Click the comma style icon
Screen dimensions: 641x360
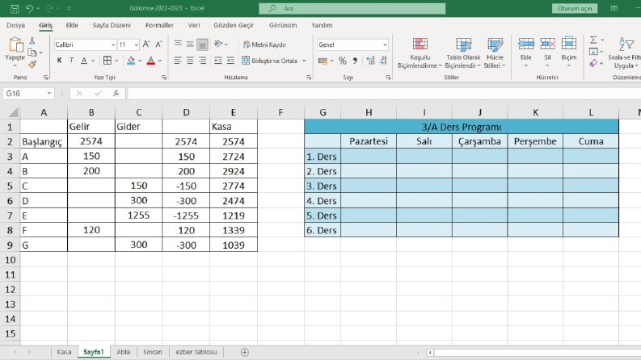click(x=355, y=61)
